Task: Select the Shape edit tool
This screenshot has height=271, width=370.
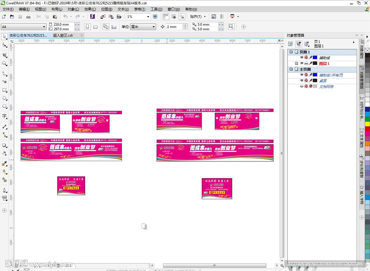Action: 4,45
